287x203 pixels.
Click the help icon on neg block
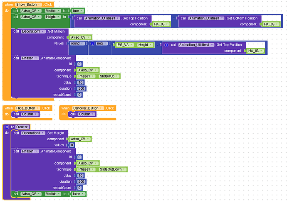(93, 44)
